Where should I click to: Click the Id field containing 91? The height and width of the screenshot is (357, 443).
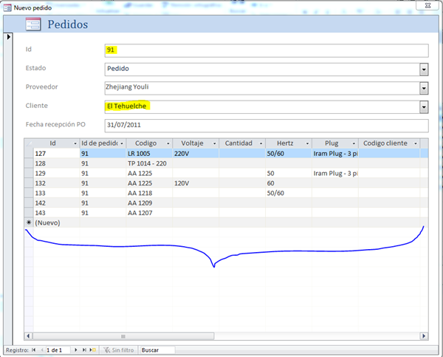266,50
